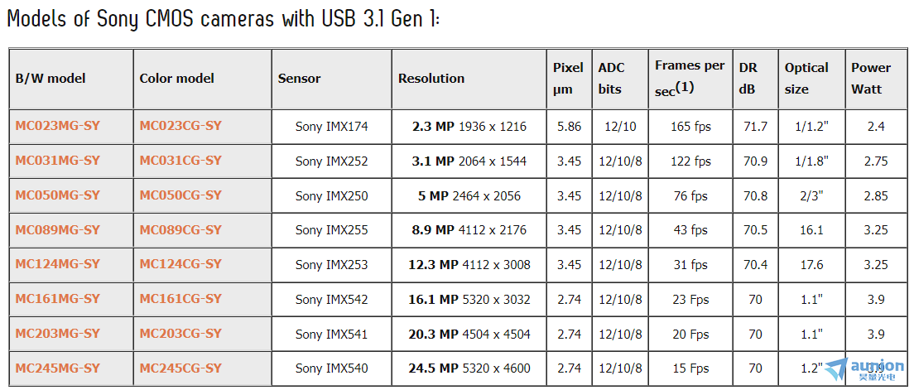Viewport: 914px width, 390px height.
Task: Click the aunion watermark logo
Action: click(x=865, y=369)
